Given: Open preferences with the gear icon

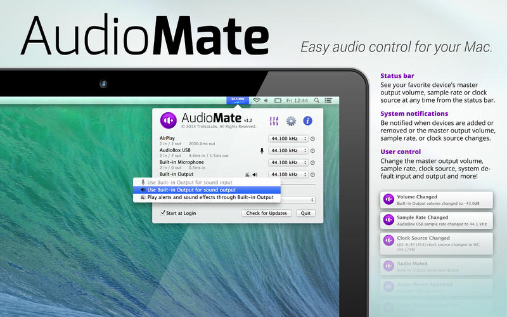Looking at the screenshot, I should pos(291,121).
